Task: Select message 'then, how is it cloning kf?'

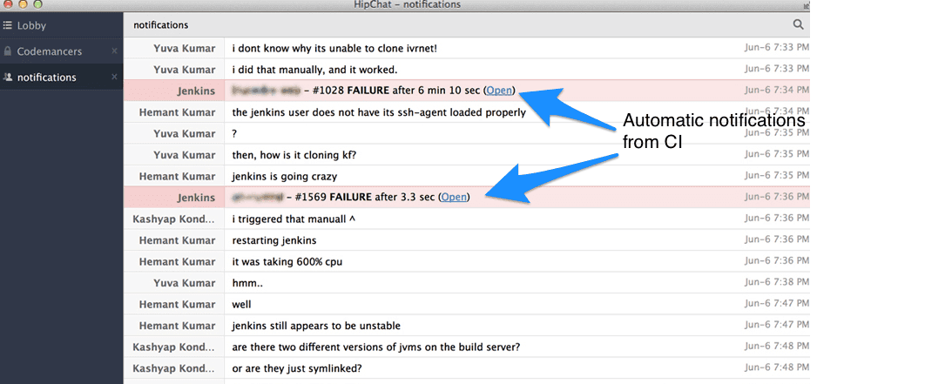Action: pyautogui.click(x=294, y=154)
